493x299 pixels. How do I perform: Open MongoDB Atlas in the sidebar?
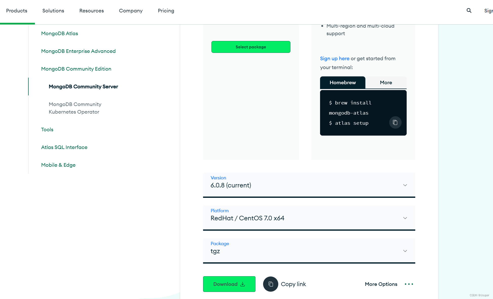[60, 33]
